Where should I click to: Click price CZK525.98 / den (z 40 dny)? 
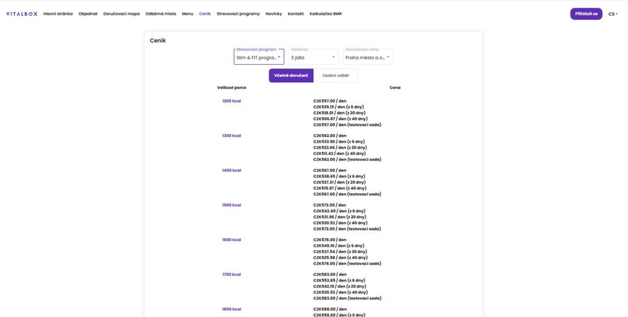(x=341, y=257)
